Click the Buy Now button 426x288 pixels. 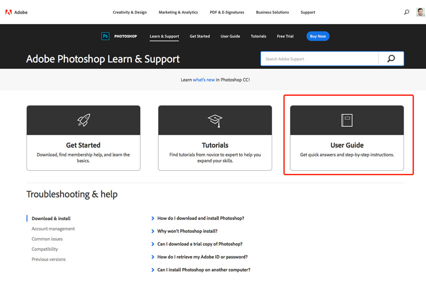pyautogui.click(x=318, y=36)
